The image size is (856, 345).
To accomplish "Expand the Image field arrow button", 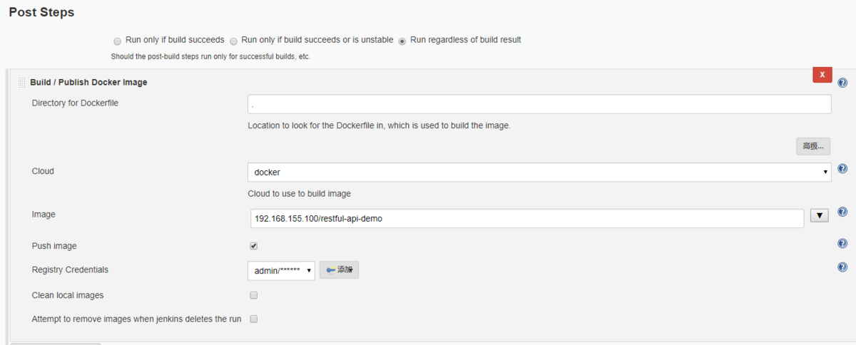I will [820, 215].
